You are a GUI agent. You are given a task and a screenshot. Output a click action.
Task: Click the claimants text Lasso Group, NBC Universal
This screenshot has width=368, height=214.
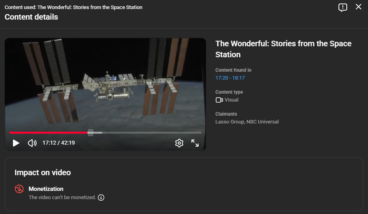[247, 122]
